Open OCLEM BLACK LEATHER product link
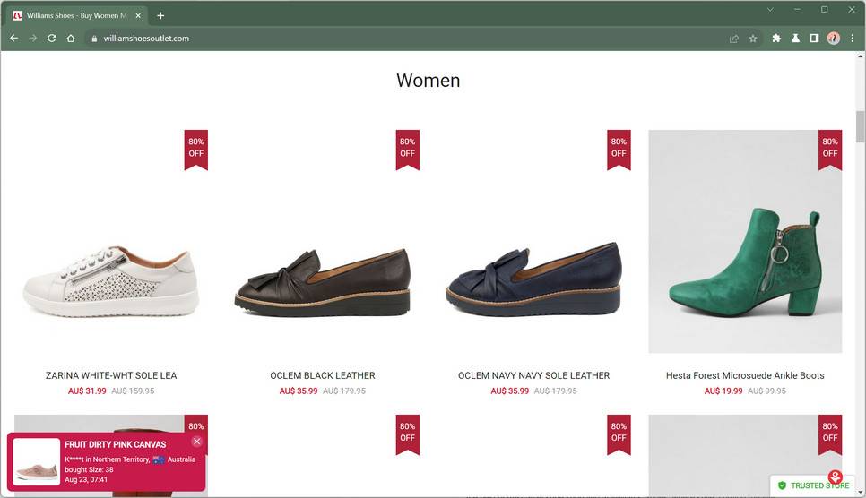866x498 pixels. click(323, 375)
